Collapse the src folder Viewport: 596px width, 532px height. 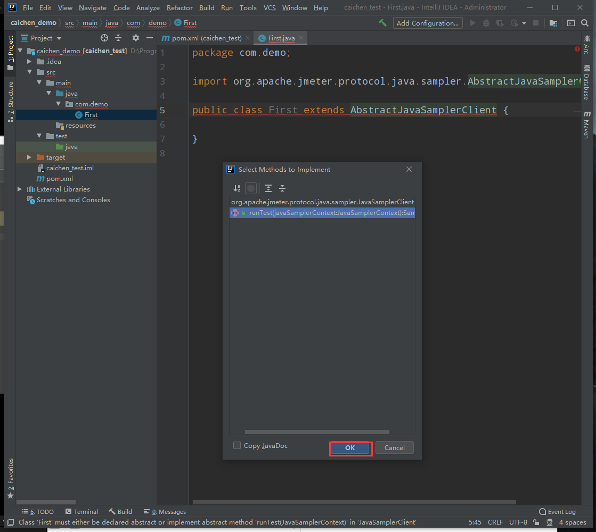pyautogui.click(x=29, y=72)
